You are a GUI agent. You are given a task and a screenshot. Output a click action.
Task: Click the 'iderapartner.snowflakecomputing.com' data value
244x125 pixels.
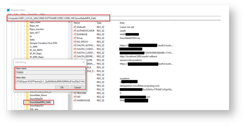click(x=140, y=86)
